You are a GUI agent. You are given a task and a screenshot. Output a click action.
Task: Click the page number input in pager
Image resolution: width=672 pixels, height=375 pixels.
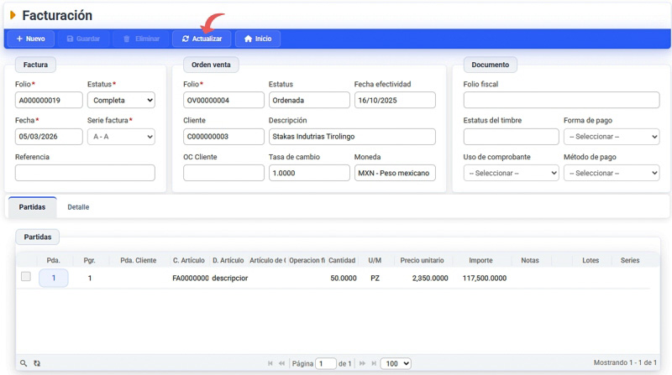click(x=326, y=363)
